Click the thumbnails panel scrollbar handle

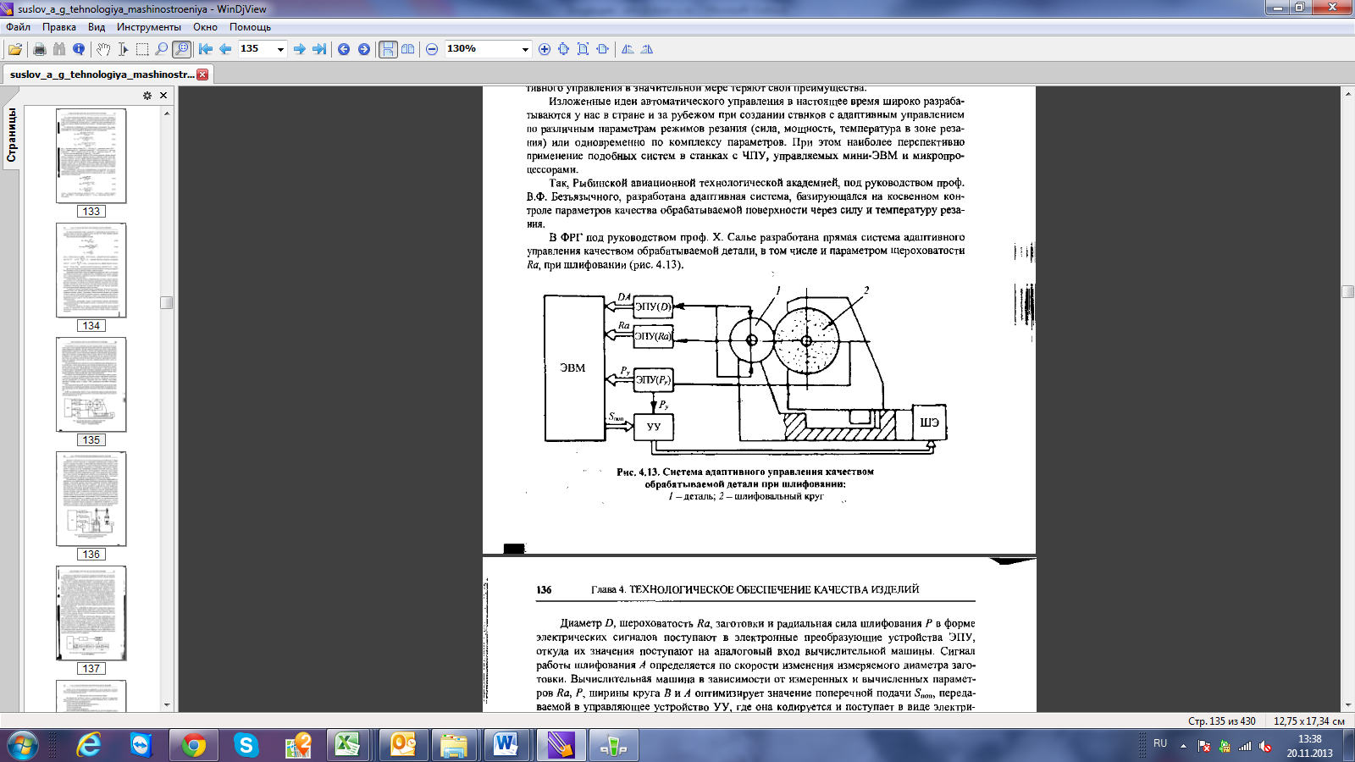coord(167,302)
